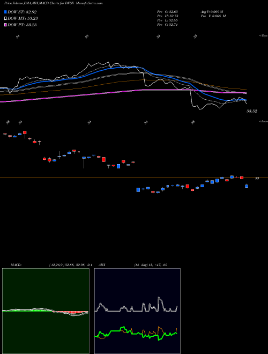The height and width of the screenshot is (354, 268).
Task: Click the magenta DOW PT legend swatch
Action: click(5, 25)
